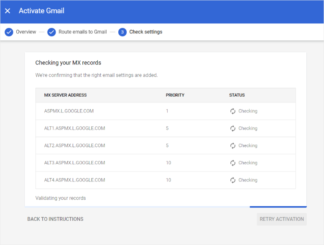
Task: Select the ALT3.ASPMX.L.GOOGLE.COM address
Action: [74, 163]
